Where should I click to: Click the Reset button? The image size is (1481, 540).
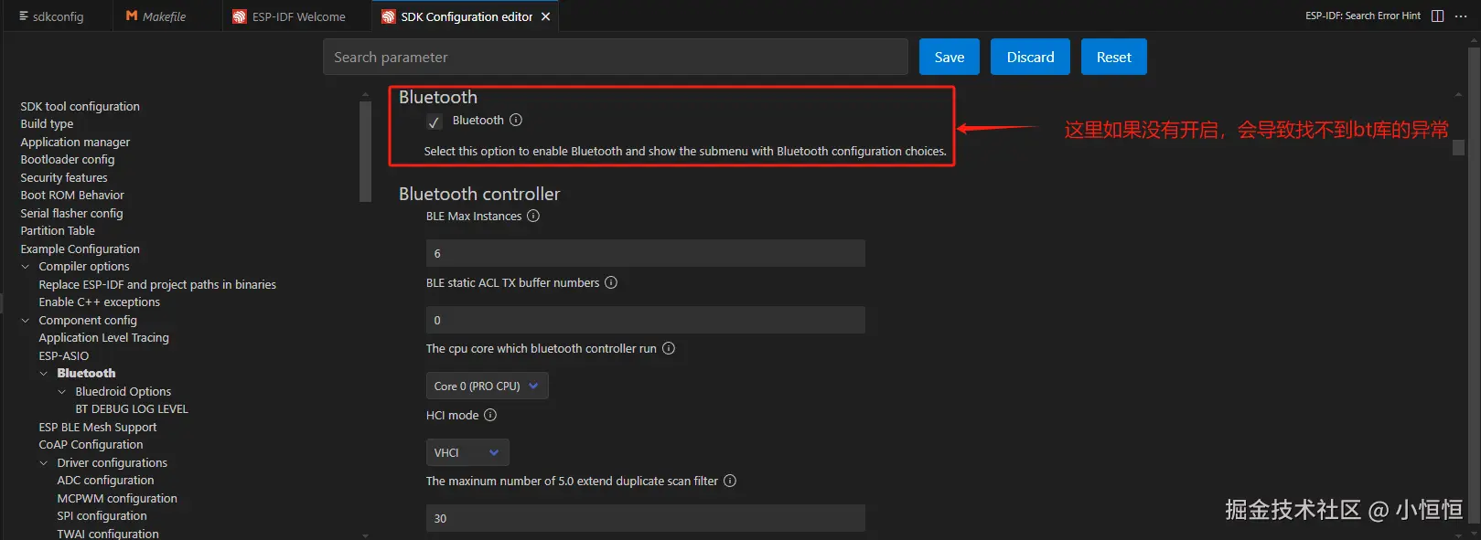pos(1113,57)
